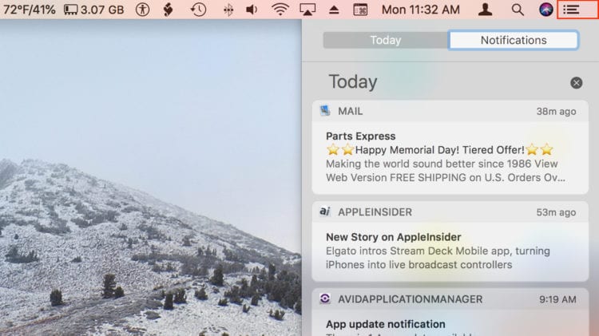Open the Notification Center menu bar icon
Viewport: 599px width, 336px height.
click(x=570, y=10)
